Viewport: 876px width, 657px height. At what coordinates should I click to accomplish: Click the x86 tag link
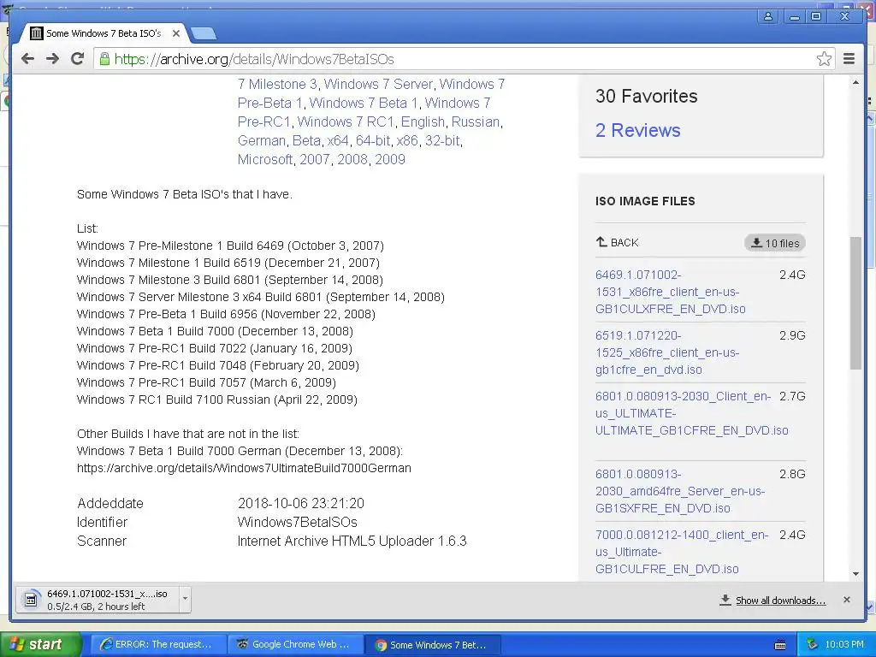pos(407,141)
